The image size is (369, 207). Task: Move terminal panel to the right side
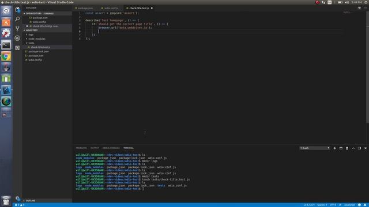[359, 148]
